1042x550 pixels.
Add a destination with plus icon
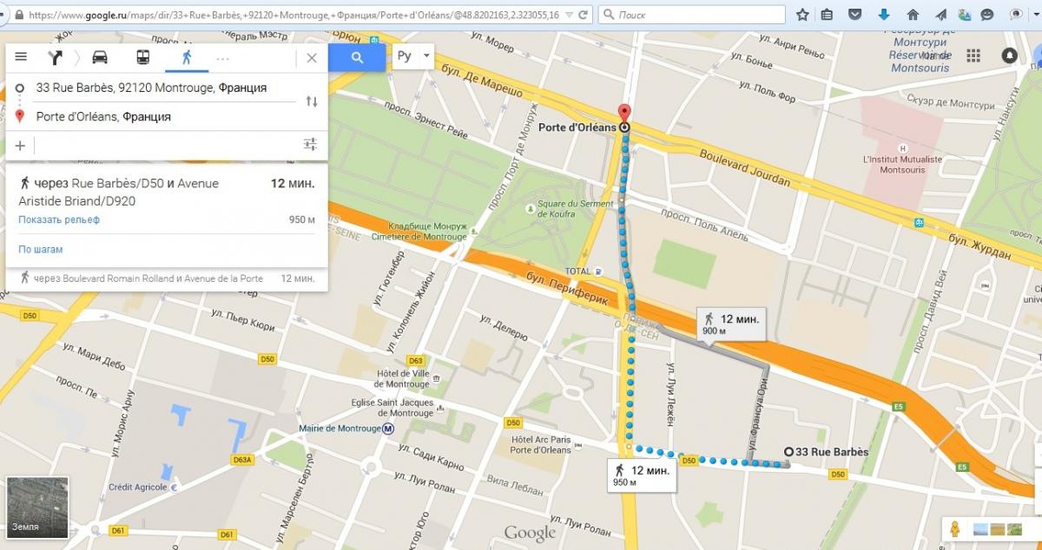pyautogui.click(x=20, y=145)
